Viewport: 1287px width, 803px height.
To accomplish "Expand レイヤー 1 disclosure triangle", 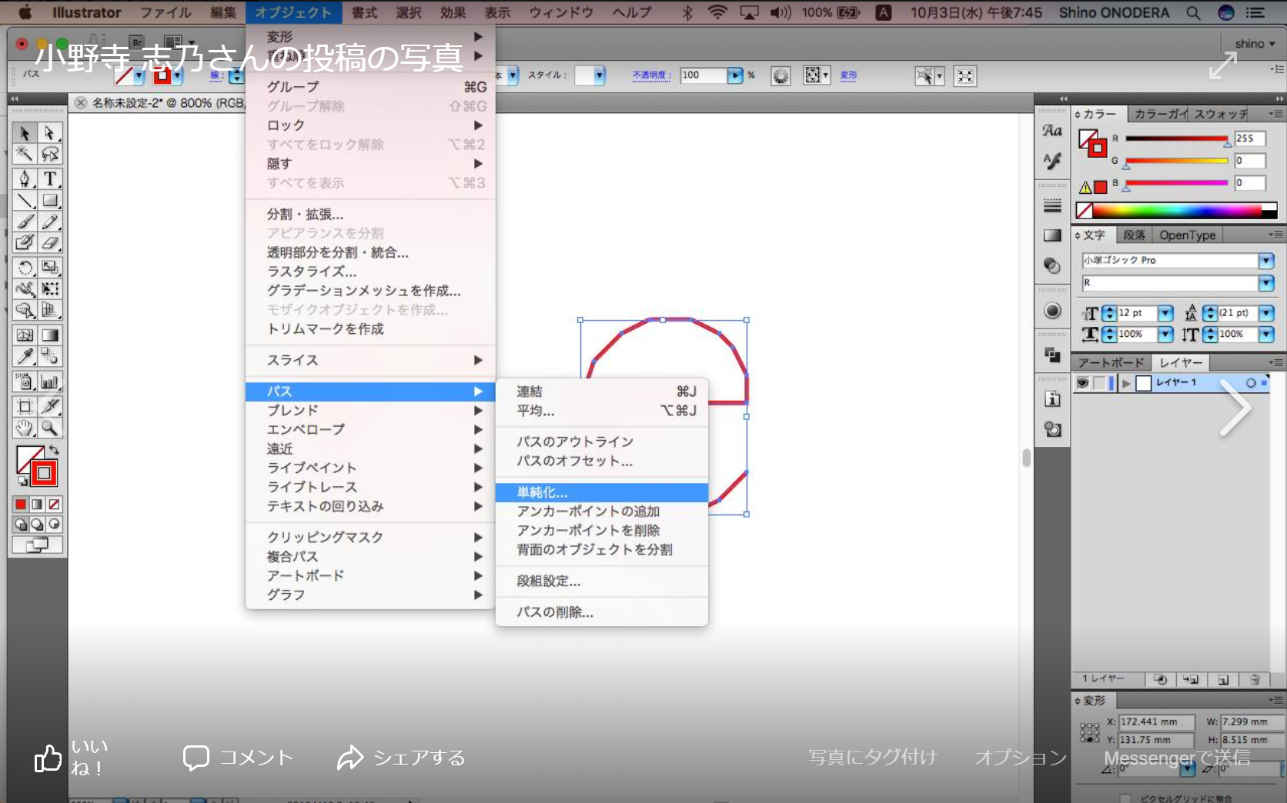I will coord(1126,383).
